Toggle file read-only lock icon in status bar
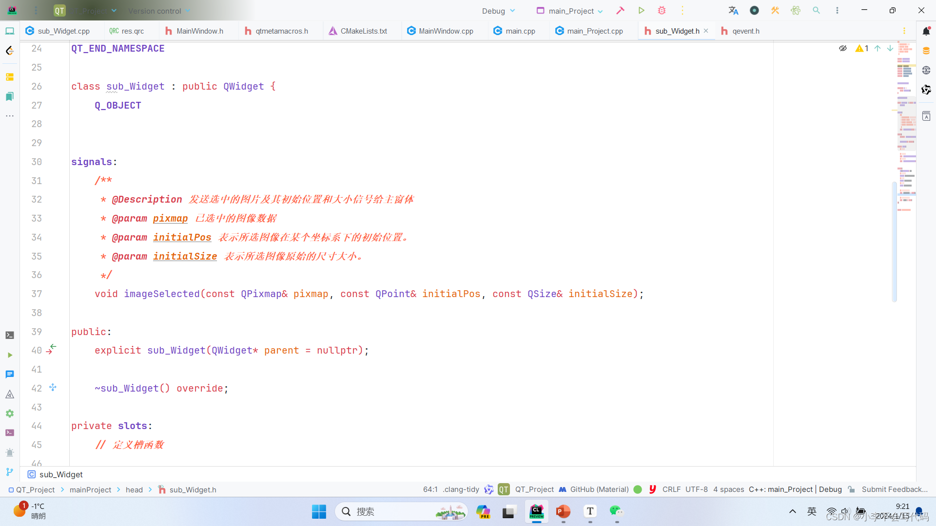Image resolution: width=936 pixels, height=526 pixels. point(851,489)
